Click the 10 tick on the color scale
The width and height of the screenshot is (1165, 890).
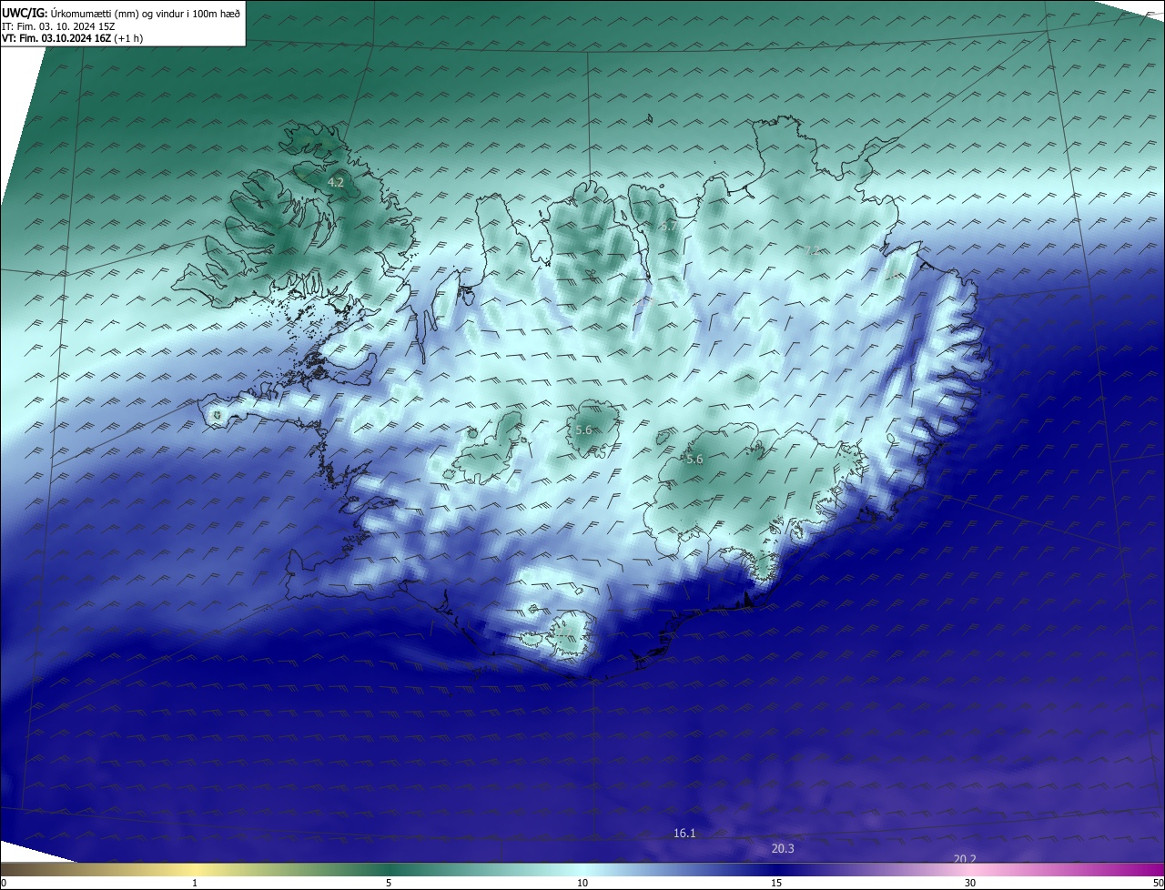coord(582,883)
